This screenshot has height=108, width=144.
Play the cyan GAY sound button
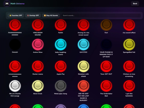pyautogui.click(x=83, y=45)
